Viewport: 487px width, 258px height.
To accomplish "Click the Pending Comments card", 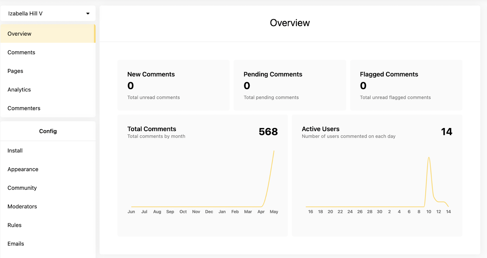I will (290, 85).
